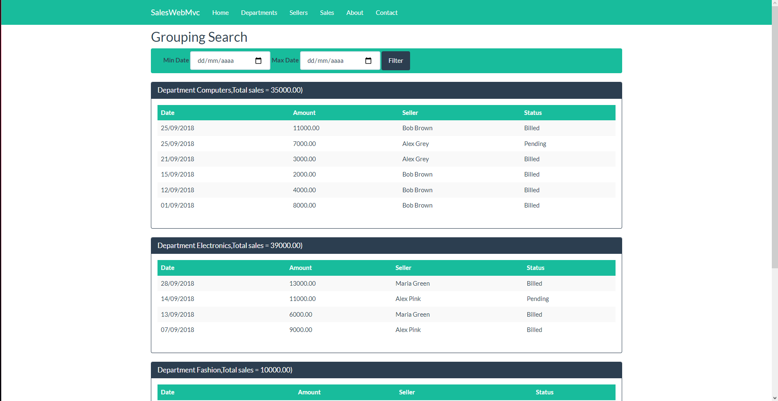
Task: Click the Seller column header in Electronics table
Action: pos(403,268)
